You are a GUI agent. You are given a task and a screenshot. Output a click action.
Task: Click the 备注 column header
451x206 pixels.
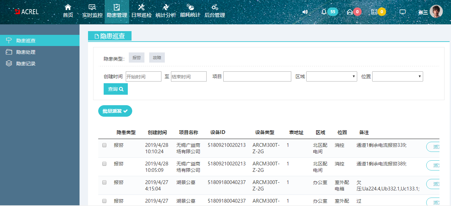[x=364, y=133]
